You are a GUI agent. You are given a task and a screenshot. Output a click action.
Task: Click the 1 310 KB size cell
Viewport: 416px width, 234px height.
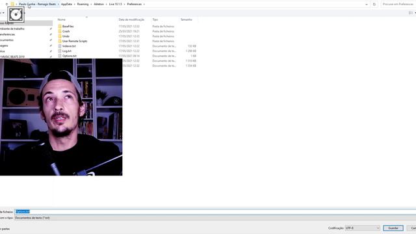190,60
